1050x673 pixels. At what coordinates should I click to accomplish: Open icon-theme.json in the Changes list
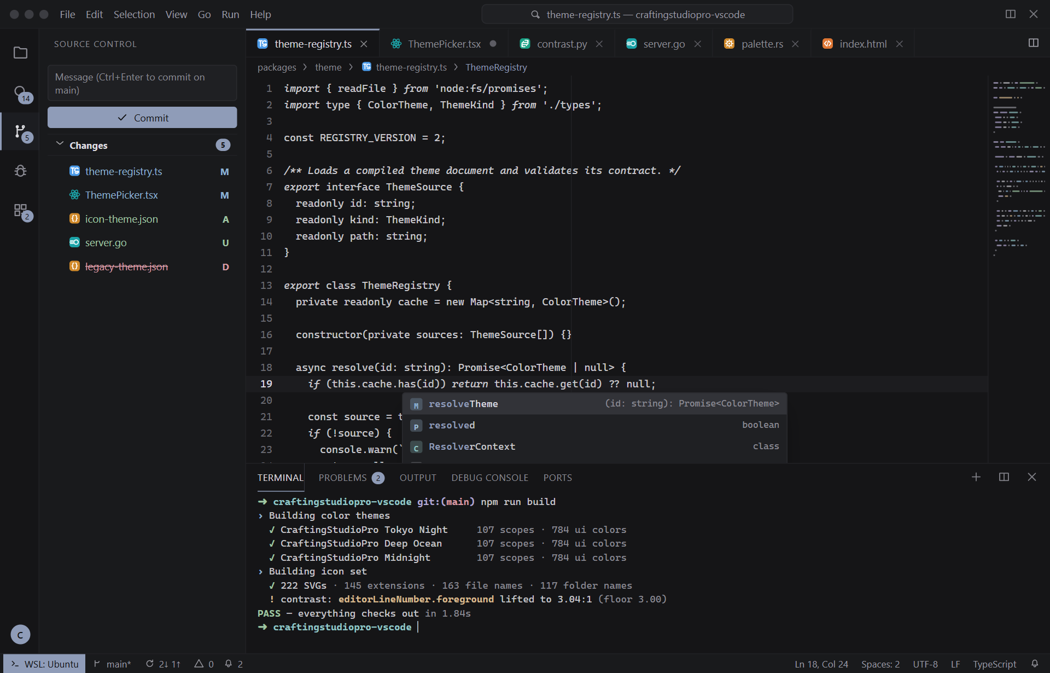(142, 219)
